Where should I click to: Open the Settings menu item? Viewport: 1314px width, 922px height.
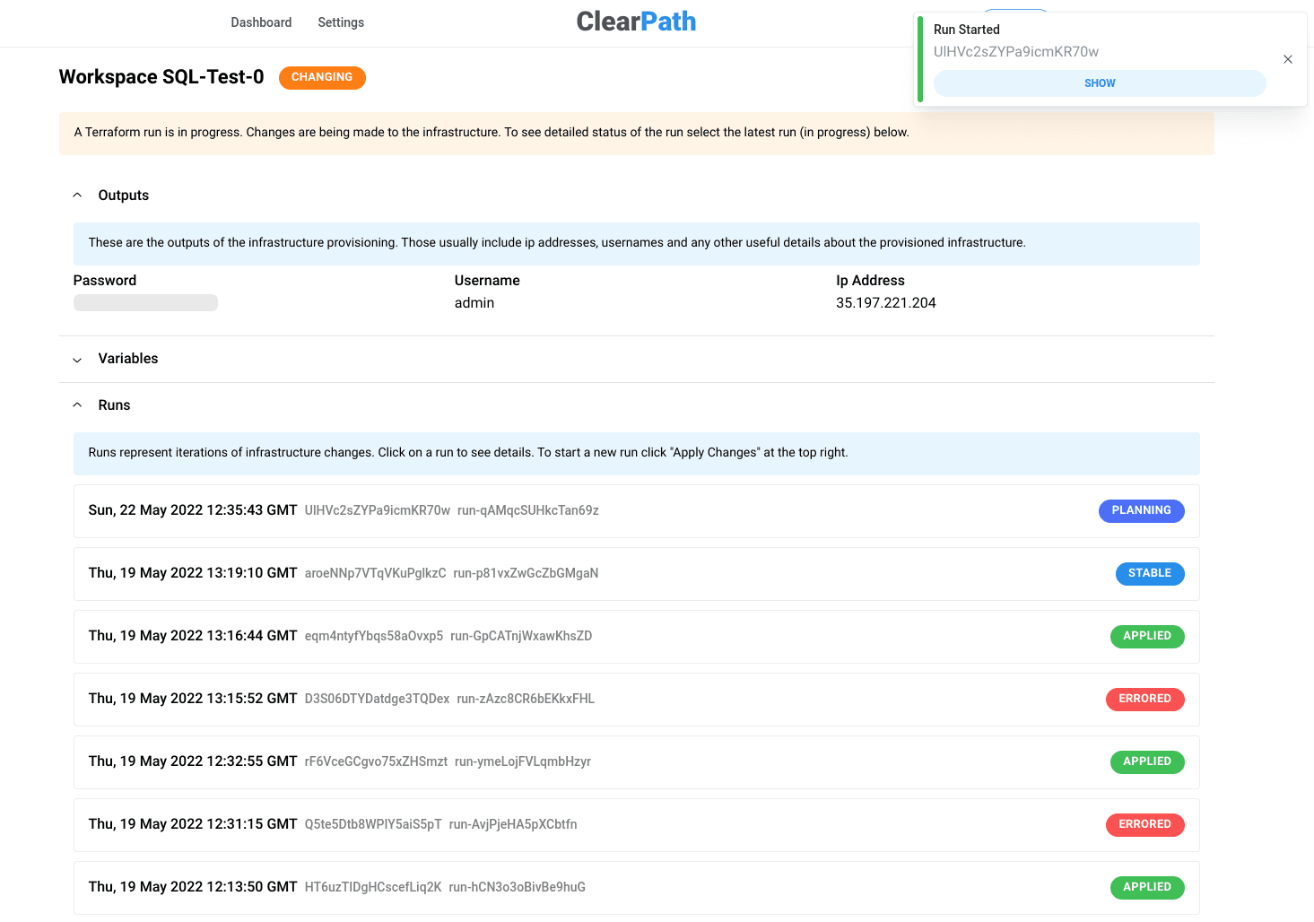click(x=341, y=22)
